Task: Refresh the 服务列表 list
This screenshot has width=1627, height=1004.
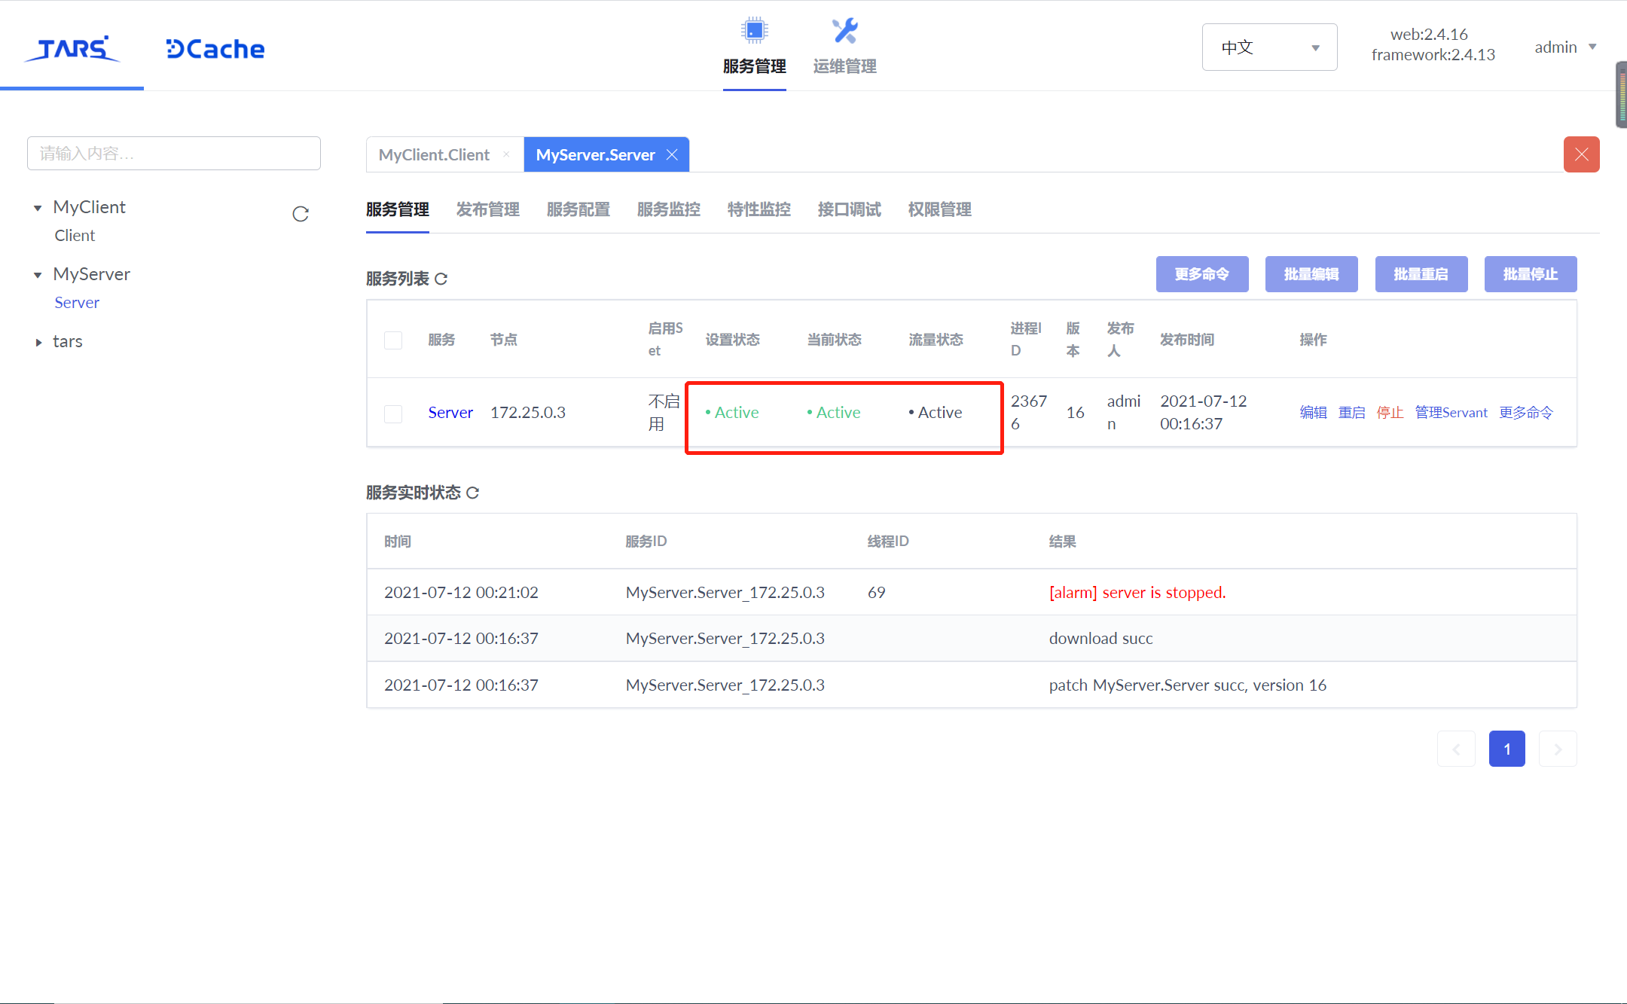Action: (442, 278)
